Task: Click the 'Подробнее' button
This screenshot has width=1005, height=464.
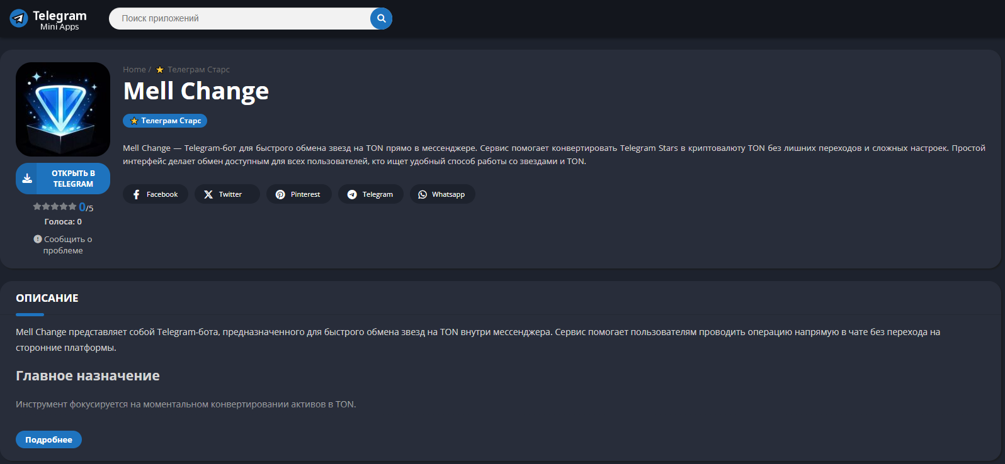Action: [48, 439]
